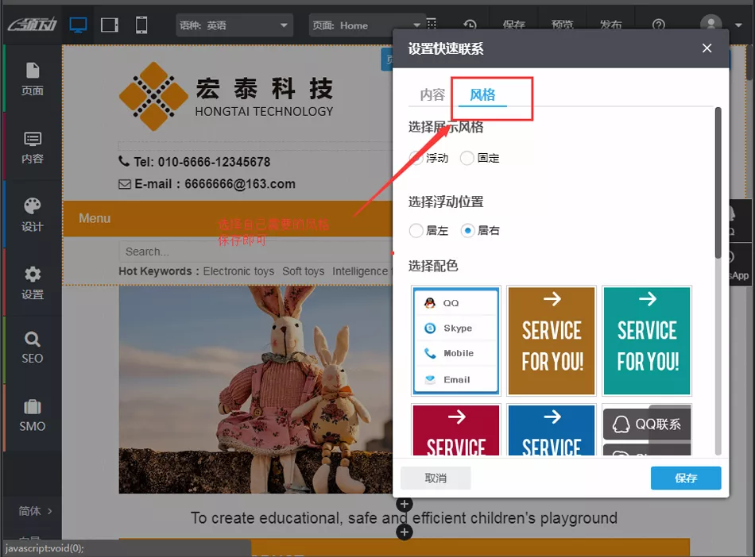Switch to tablet preview mode icon
The width and height of the screenshot is (755, 557).
[x=110, y=25]
